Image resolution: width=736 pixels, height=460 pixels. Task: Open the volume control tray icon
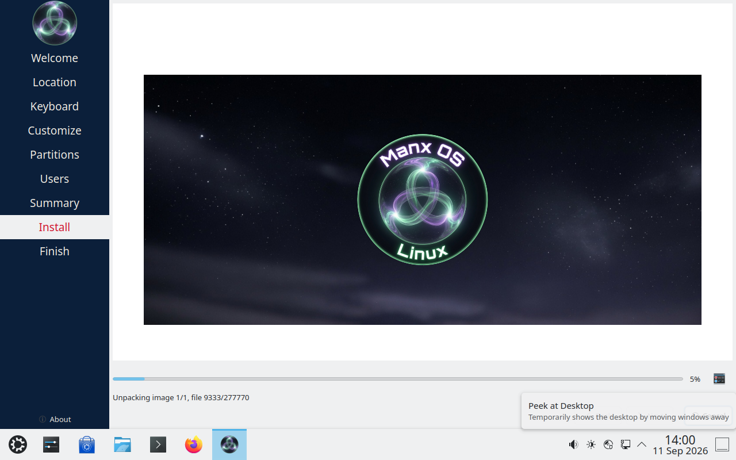tap(573, 444)
